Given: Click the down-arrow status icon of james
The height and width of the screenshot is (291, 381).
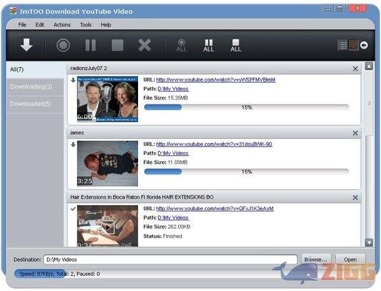Looking at the screenshot, I should point(73,145).
